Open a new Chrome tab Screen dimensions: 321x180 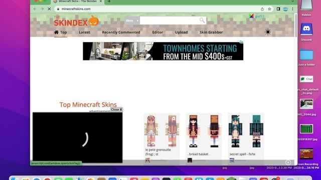(109, 1)
